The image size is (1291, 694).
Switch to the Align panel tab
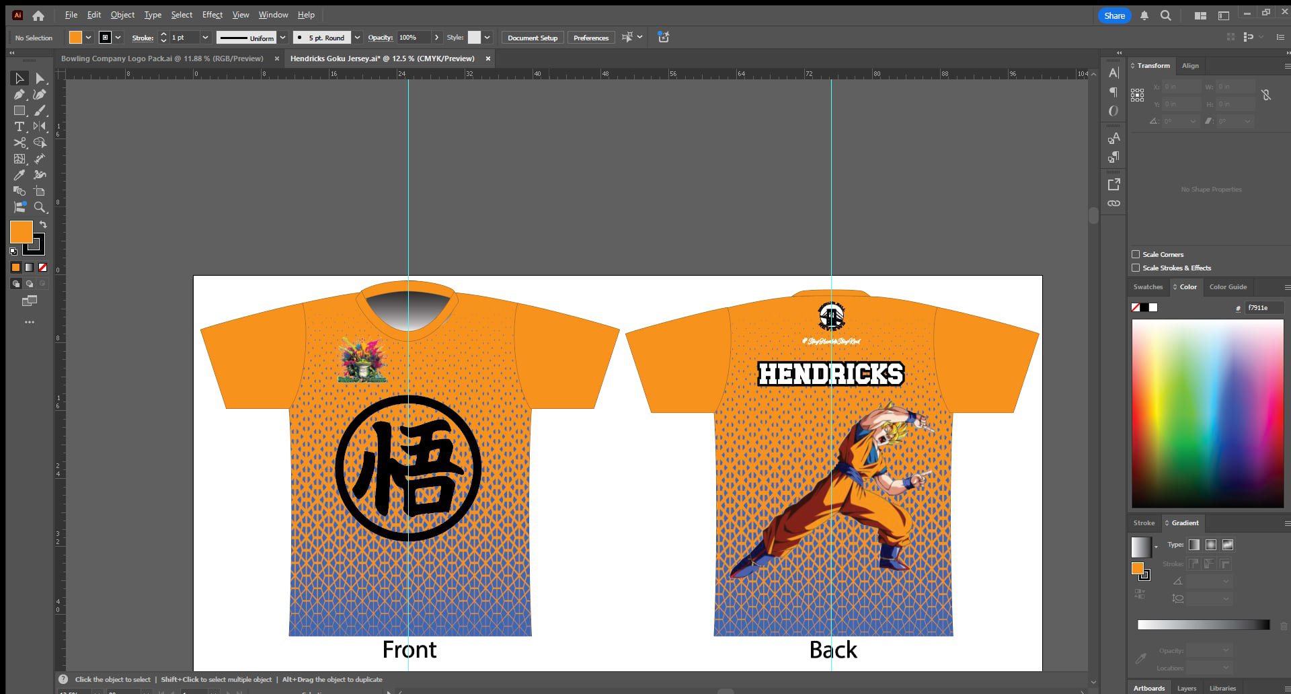1190,66
